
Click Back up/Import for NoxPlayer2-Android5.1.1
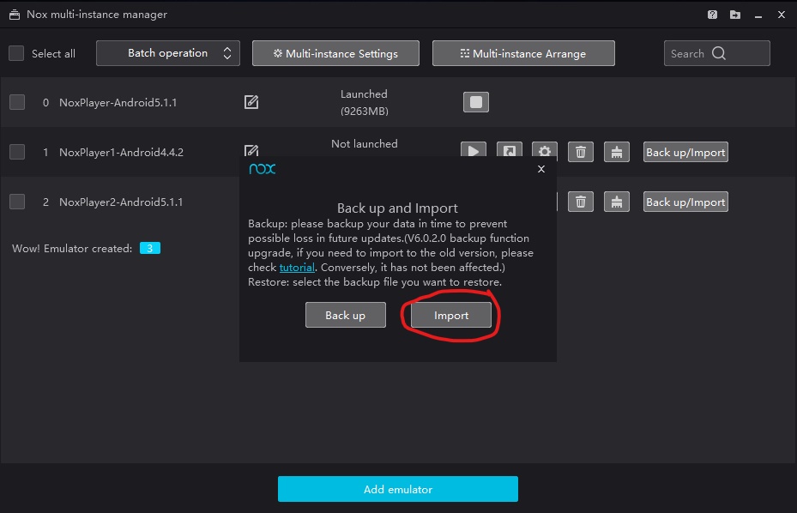tap(685, 202)
